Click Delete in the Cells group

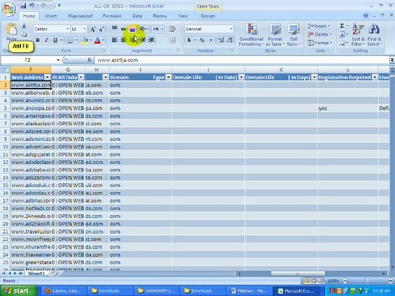tap(319, 35)
